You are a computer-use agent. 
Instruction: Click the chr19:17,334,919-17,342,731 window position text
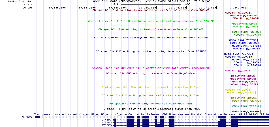[x=178, y=1]
